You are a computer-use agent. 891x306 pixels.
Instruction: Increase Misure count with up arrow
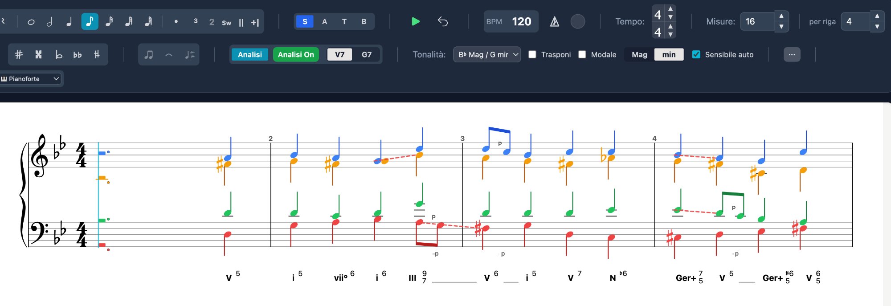781,16
